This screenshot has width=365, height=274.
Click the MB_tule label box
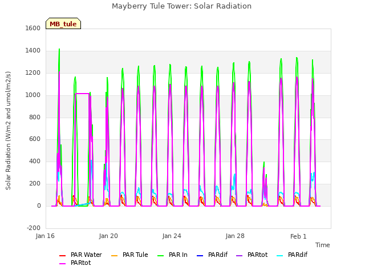point(63,23)
